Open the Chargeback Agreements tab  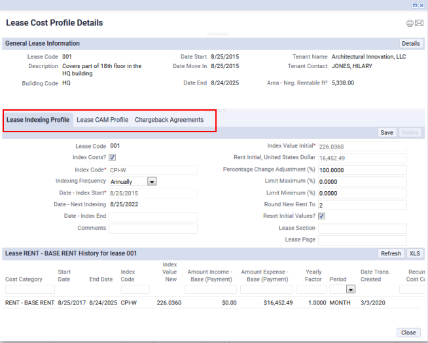pyautogui.click(x=169, y=120)
